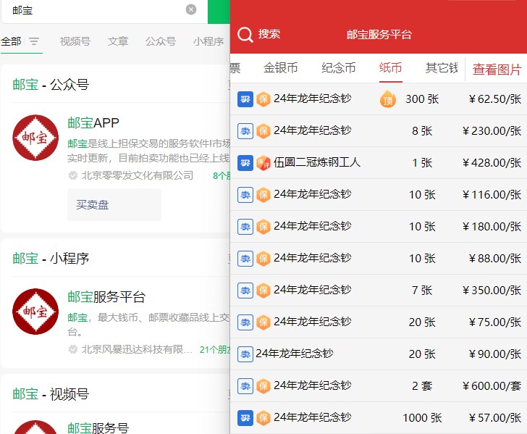The width and height of the screenshot is (527, 434).
Task: Click the 300 张 quantity cell
Action: 422,99
